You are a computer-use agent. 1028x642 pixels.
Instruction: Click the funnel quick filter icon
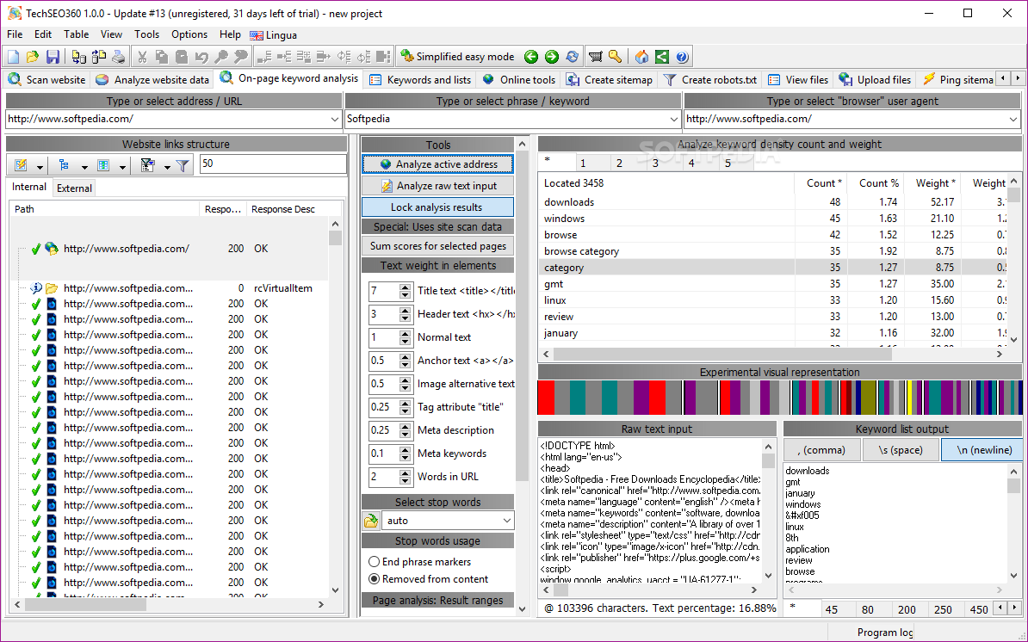tap(183, 166)
